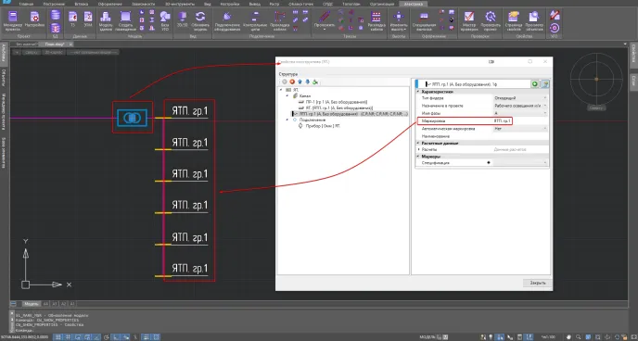This screenshot has height=341, width=638.
Task: Click the Создать помещение icon
Action: coord(126,20)
